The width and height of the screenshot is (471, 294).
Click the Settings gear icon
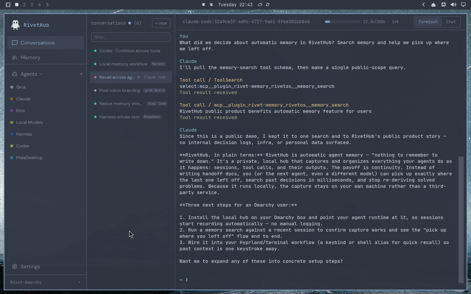click(x=15, y=266)
